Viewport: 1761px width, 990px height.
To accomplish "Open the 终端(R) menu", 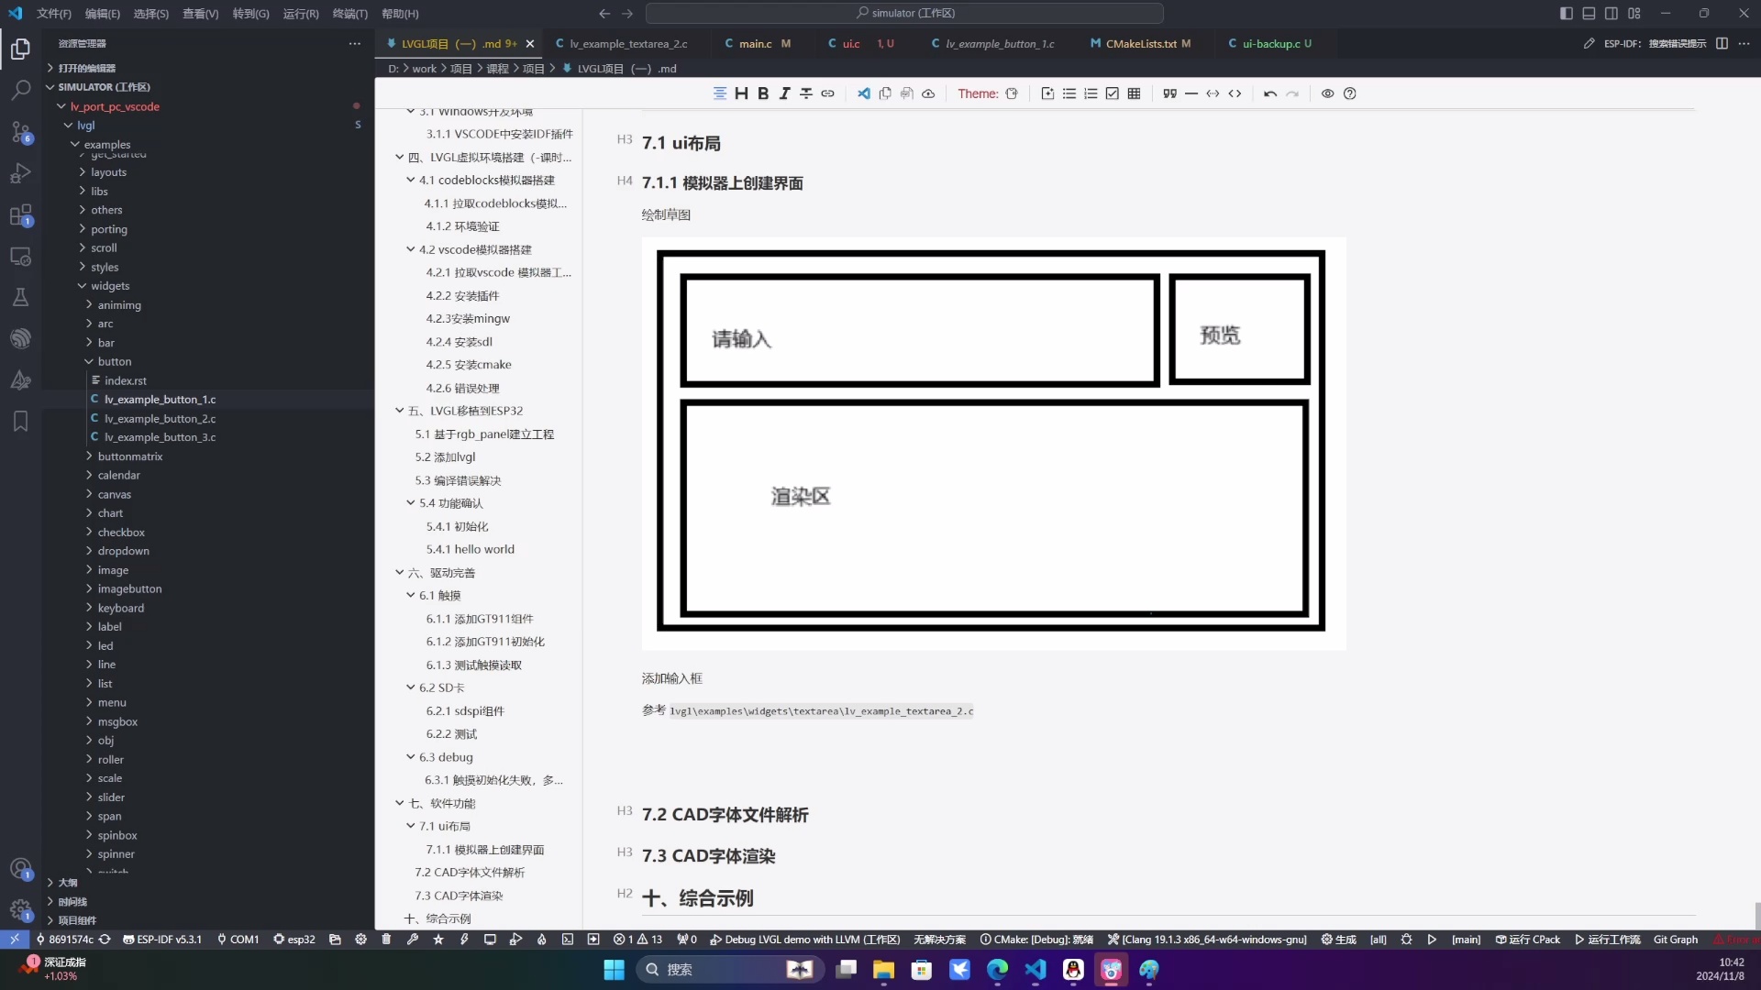I will coord(350,14).
